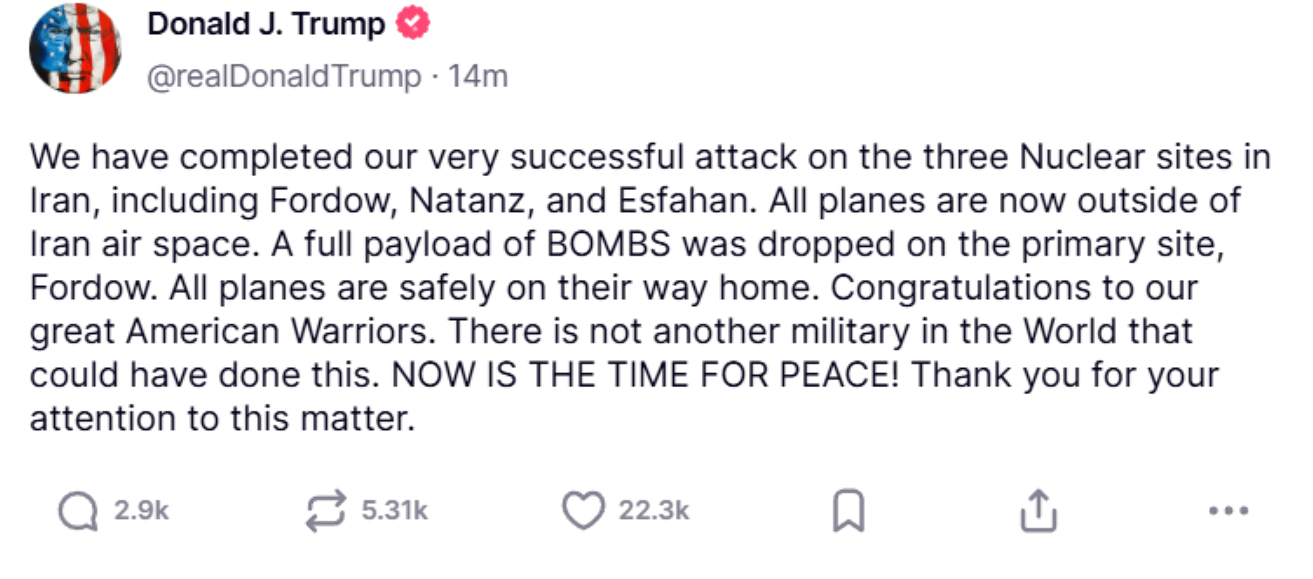
Task: Open the profile avatar picture
Action: click(x=74, y=49)
